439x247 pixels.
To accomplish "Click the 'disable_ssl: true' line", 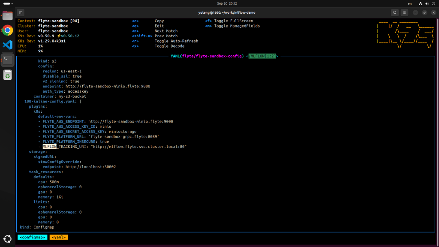I will (62, 76).
